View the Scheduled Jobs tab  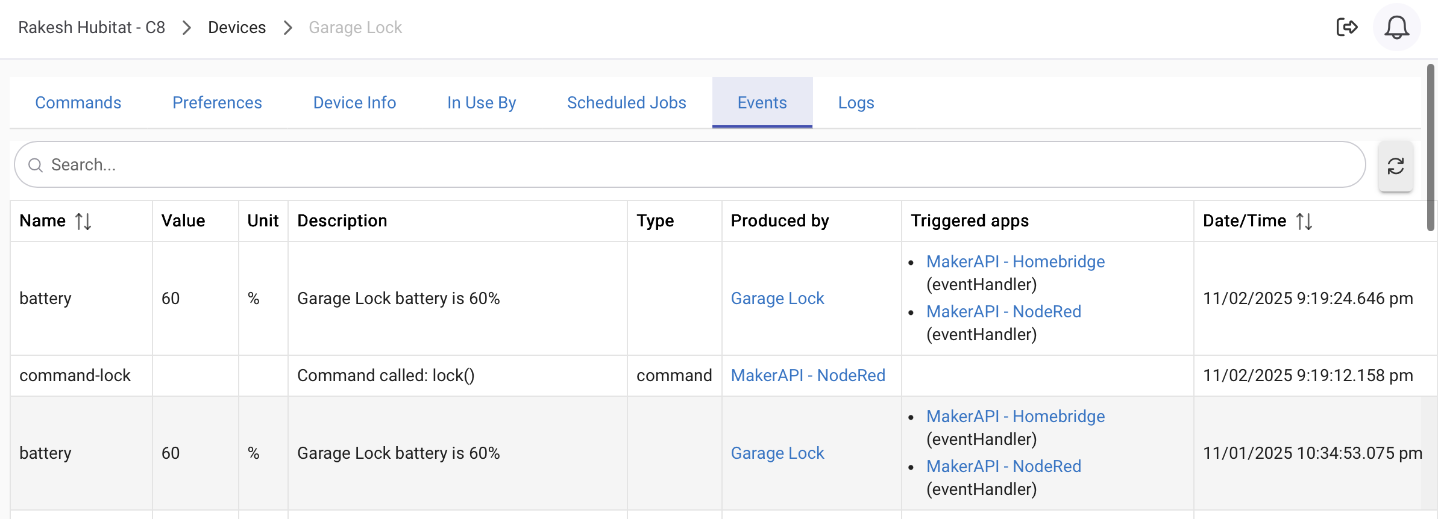(626, 103)
